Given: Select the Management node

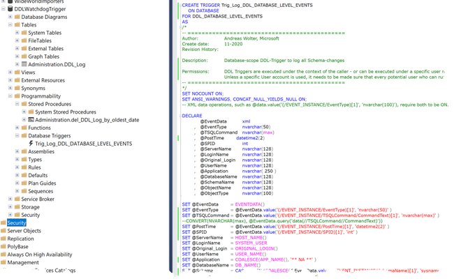Looking at the screenshot, I should 23,262.
